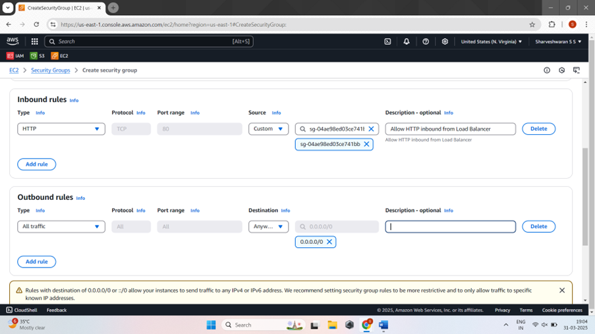Open Microsoft Word from the taskbar
The image size is (595, 334).
click(x=383, y=325)
